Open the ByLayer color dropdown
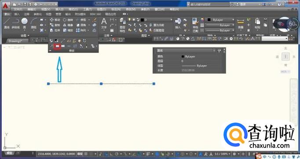This screenshot has width=300, height=159. point(220,20)
